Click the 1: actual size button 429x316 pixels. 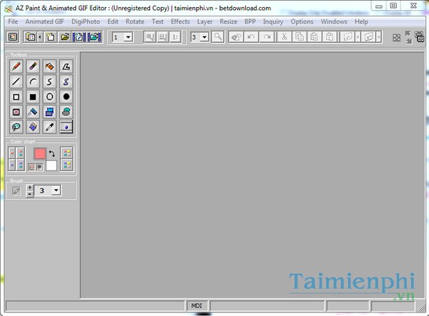point(175,37)
